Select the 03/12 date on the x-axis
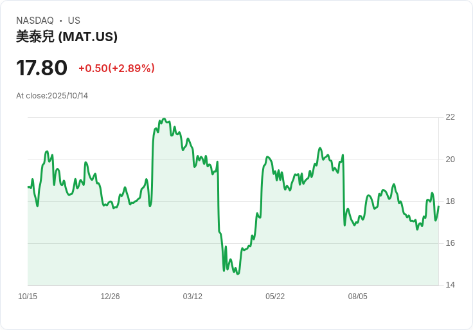The height and width of the screenshot is (330, 473). 192,297
